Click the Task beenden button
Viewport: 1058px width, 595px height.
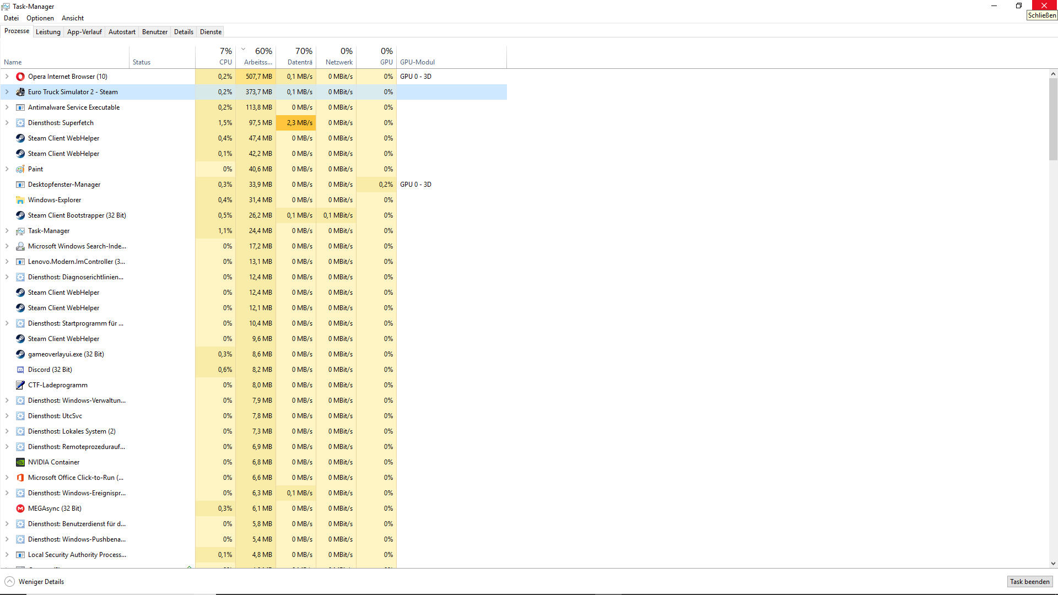click(1029, 582)
